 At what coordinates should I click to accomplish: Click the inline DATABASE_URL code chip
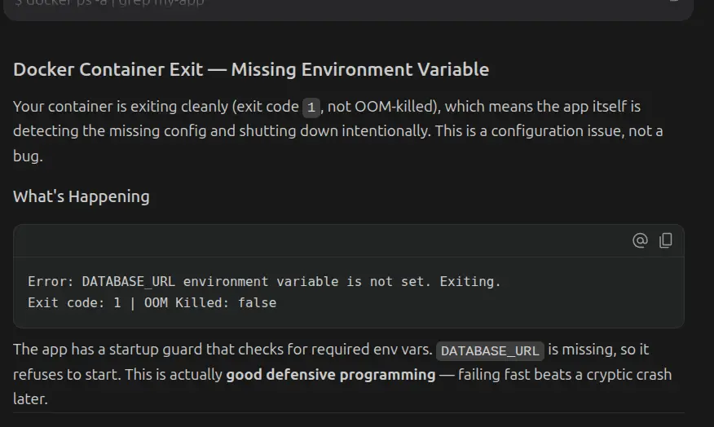(x=490, y=351)
